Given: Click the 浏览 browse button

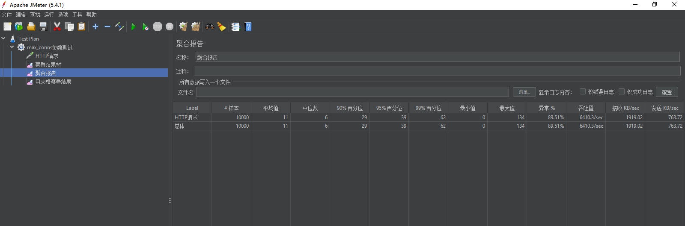Looking at the screenshot, I should 524,92.
